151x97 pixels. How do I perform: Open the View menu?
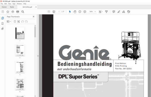[10, 4]
